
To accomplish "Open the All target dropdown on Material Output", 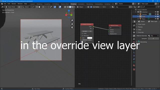I will tap(115, 28).
